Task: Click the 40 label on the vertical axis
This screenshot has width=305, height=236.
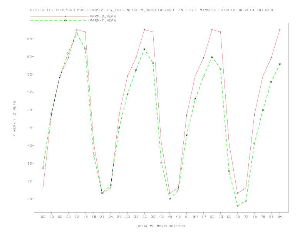Action: 29,145
